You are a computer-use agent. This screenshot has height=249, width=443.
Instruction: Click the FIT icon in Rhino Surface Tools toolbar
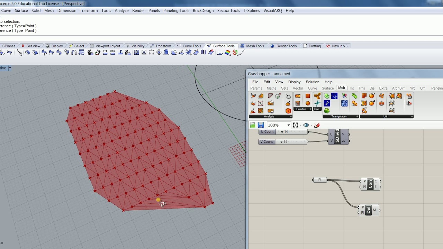(x=105, y=53)
